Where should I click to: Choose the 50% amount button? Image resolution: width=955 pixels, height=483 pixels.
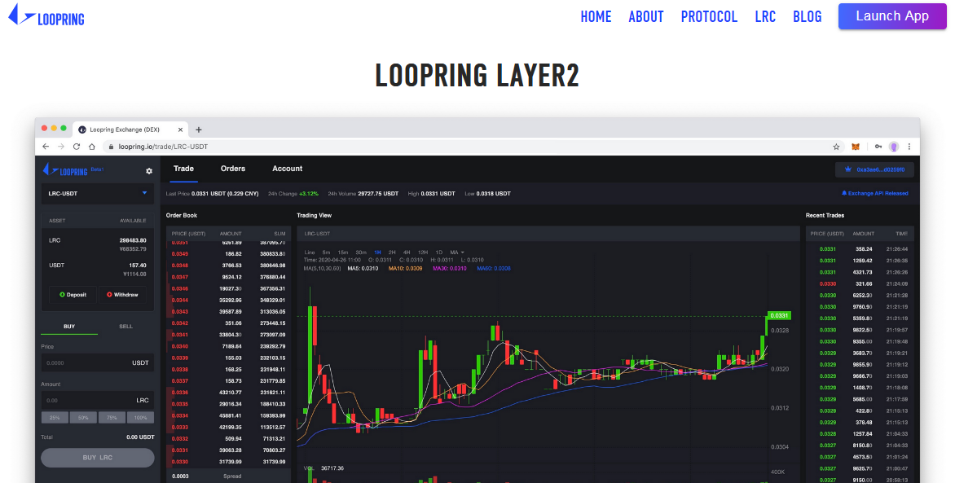[x=83, y=417]
